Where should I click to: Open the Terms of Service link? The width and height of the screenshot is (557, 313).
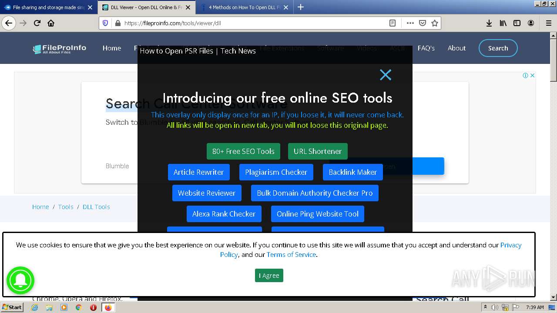(x=291, y=255)
